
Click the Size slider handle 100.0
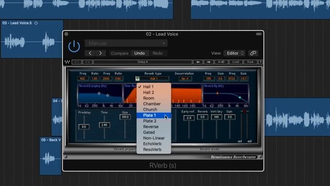click(x=125, y=117)
